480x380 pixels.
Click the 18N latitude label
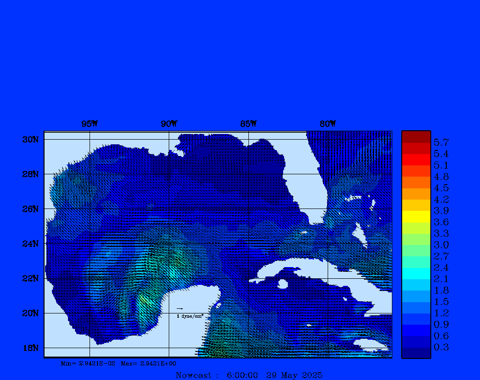pyautogui.click(x=30, y=348)
